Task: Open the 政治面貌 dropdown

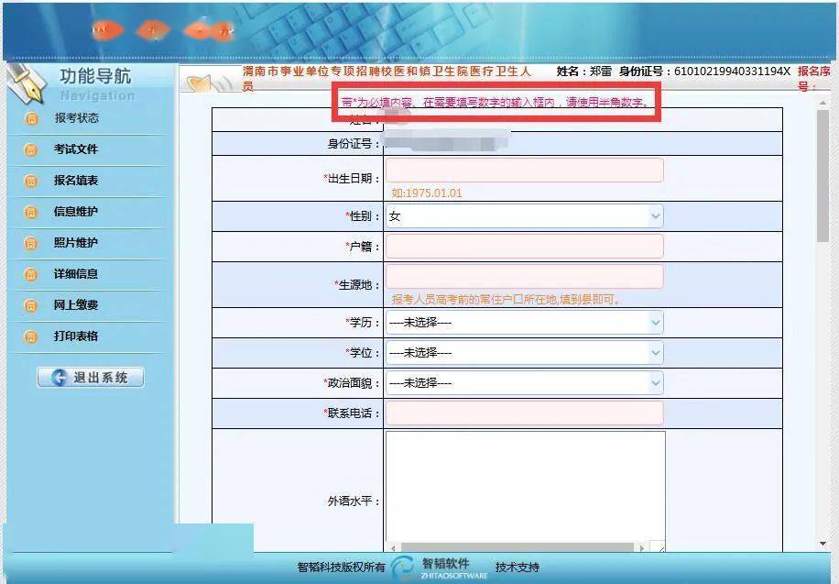Action: pyautogui.click(x=524, y=382)
